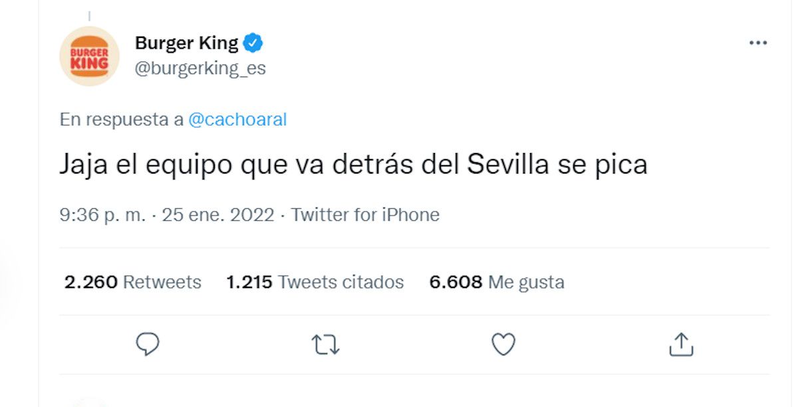Image resolution: width=798 pixels, height=407 pixels.
Task: Click the 9:36 p. m. timestamp
Action: [x=102, y=215]
